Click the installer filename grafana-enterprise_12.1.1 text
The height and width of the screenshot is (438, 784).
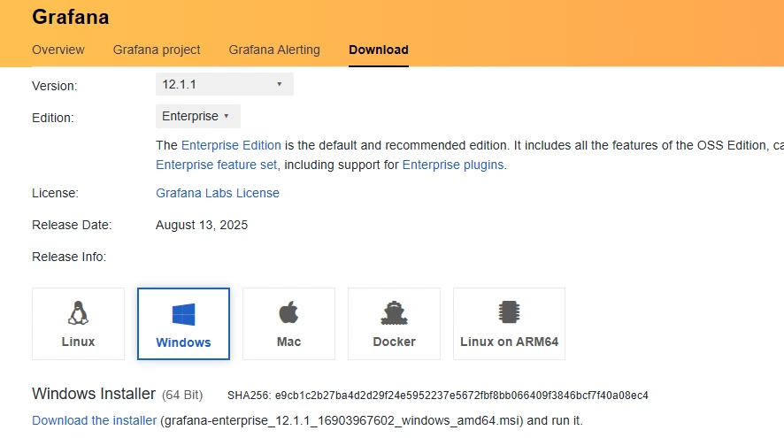coord(342,420)
